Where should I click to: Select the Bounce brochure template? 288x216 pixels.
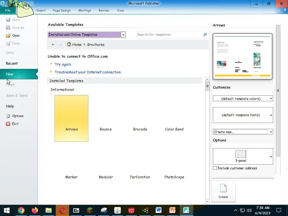click(x=106, y=118)
